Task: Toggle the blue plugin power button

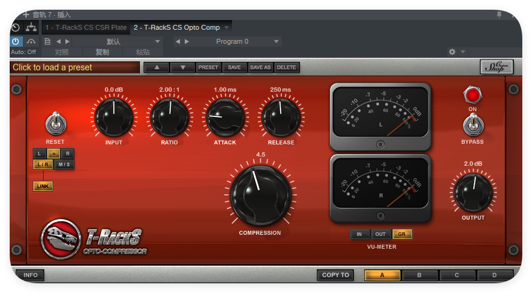Action: tap(16, 41)
